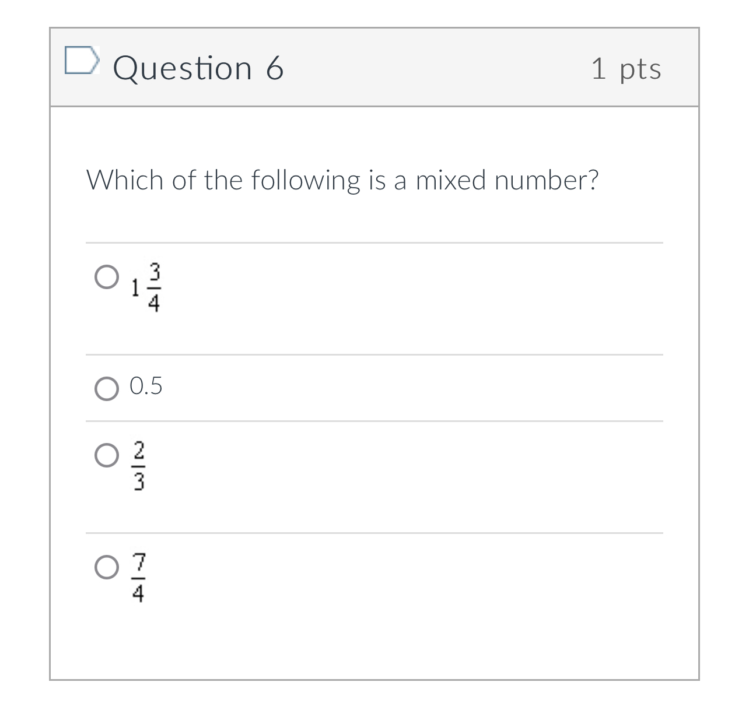Screen dimensions: 749x703
Task: Select the radio button for 1 3/4
Action: coord(106,278)
